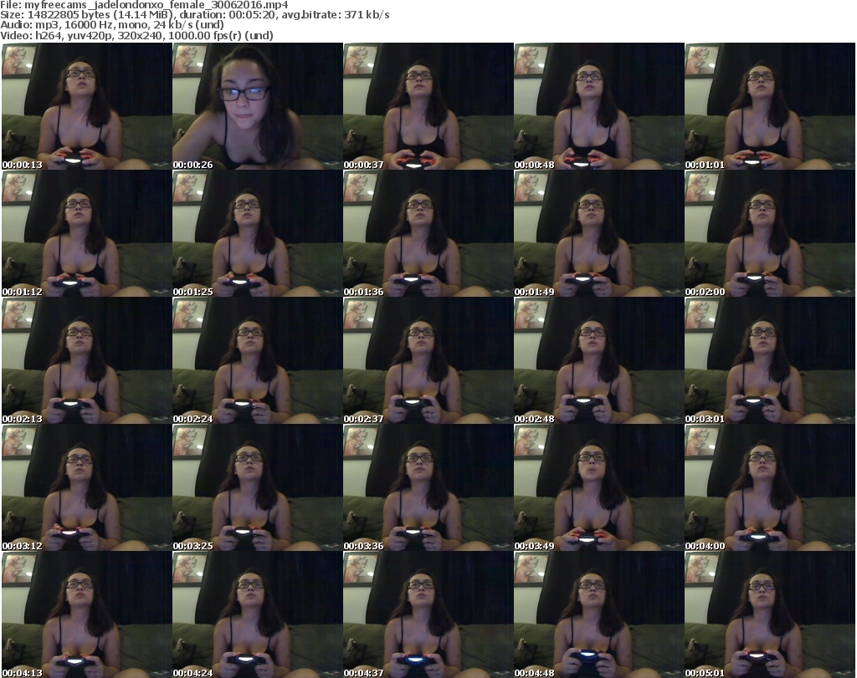
Task: Open the thumbnail stamped 00:00:13
Action: (x=87, y=106)
